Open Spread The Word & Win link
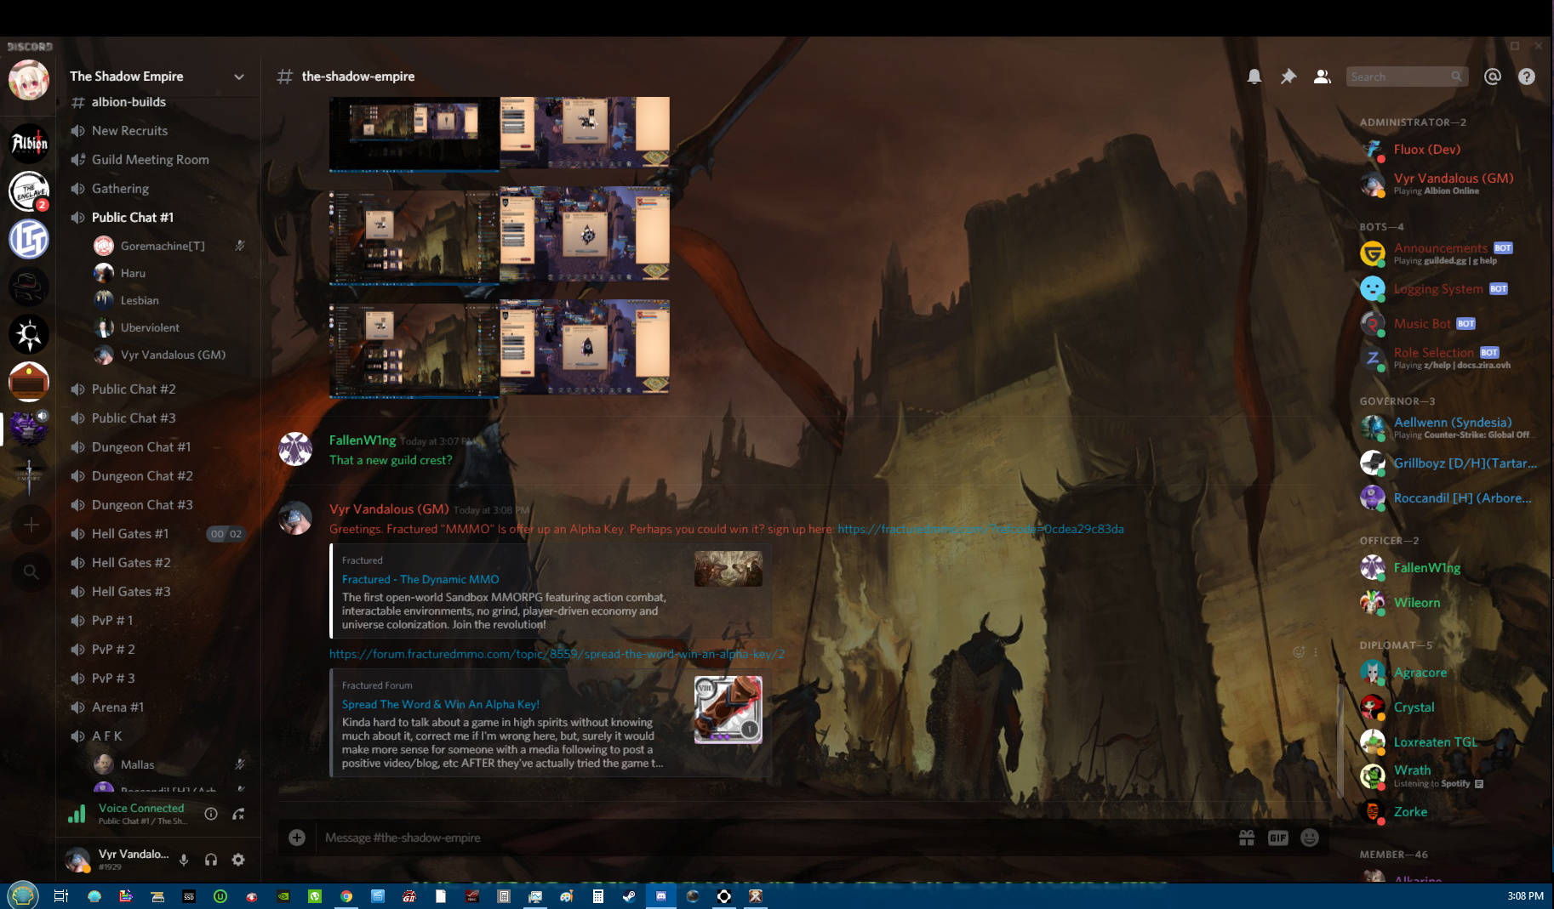This screenshot has width=1554, height=909. [x=441, y=704]
